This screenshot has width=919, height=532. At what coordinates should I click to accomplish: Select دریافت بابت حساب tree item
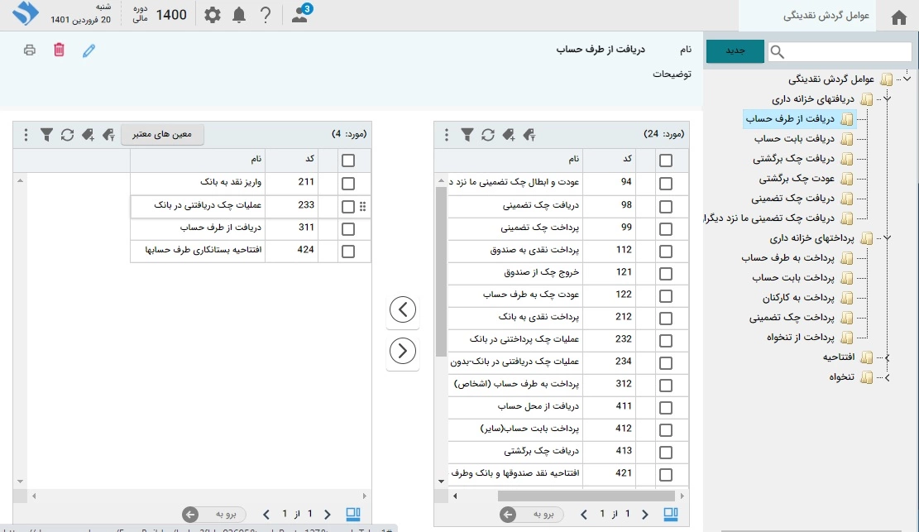[x=795, y=139]
